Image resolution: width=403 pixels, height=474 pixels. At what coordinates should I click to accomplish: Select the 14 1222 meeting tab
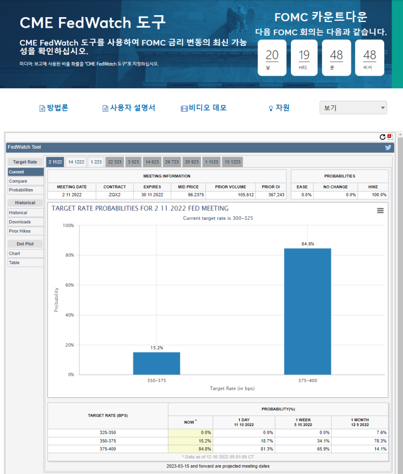pyautogui.click(x=76, y=162)
